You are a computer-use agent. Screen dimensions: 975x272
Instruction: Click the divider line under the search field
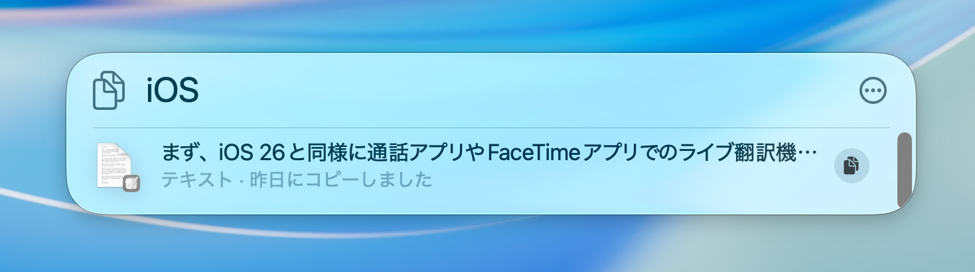tap(491, 127)
